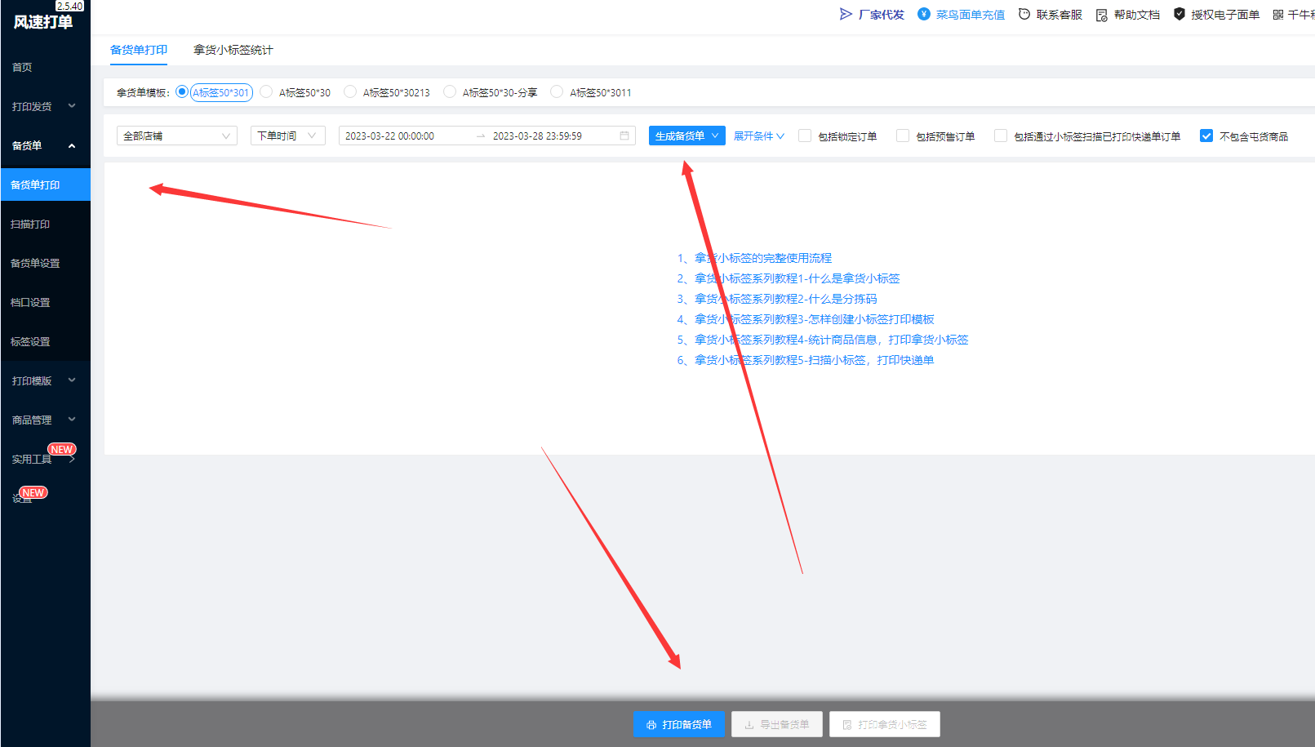Click the 帮助文档 document icon
Viewport: 1315px width, 747px height.
click(1102, 15)
